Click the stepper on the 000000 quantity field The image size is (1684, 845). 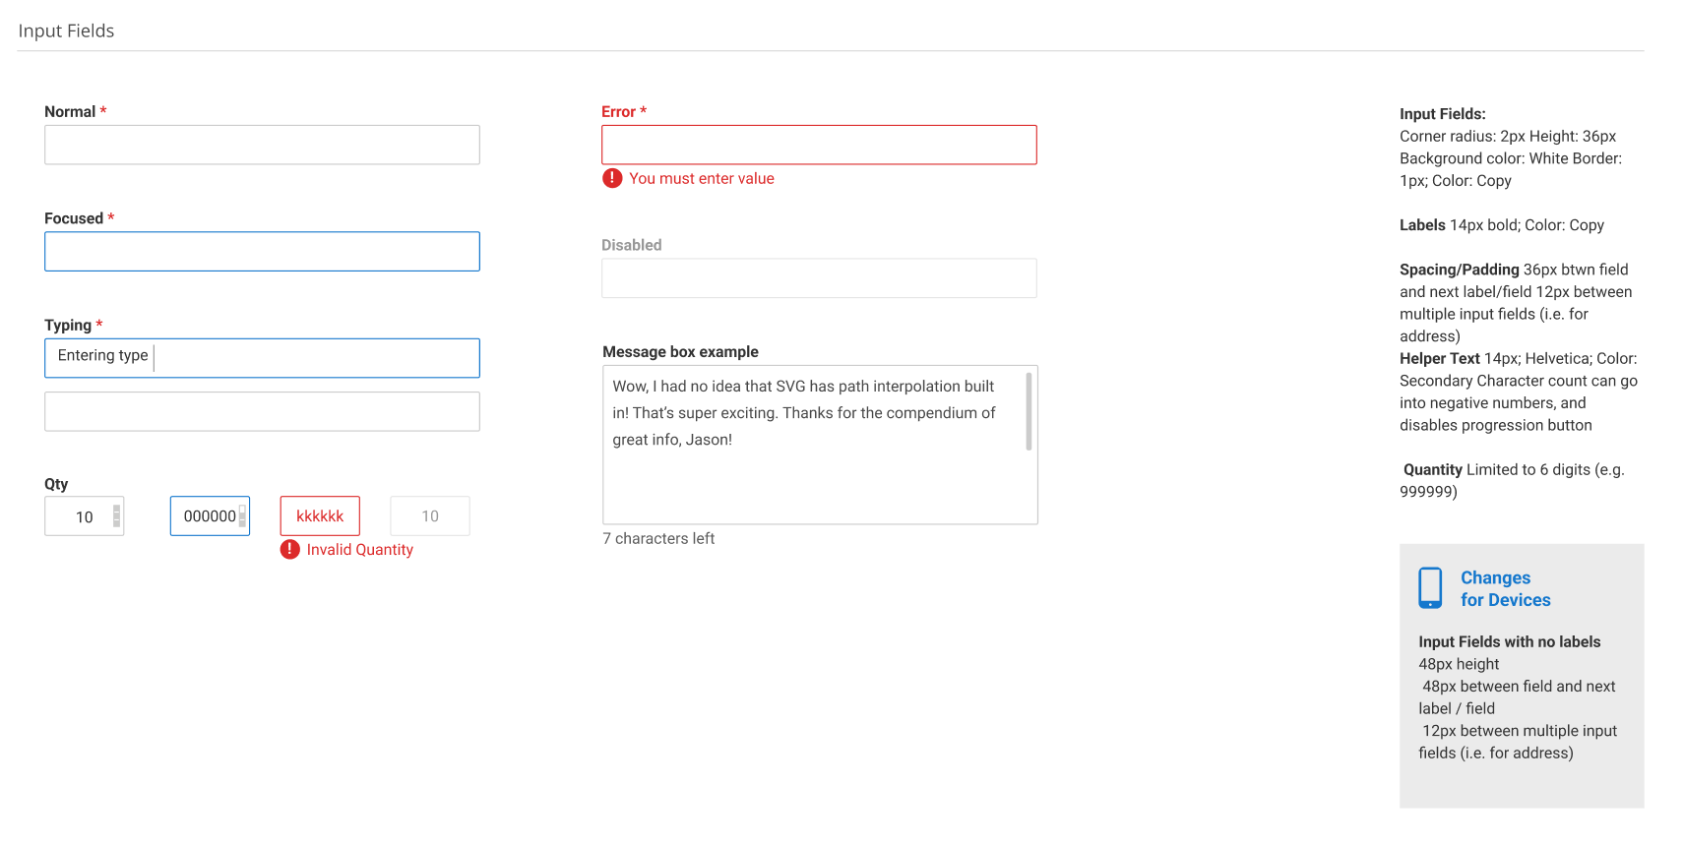(x=242, y=516)
